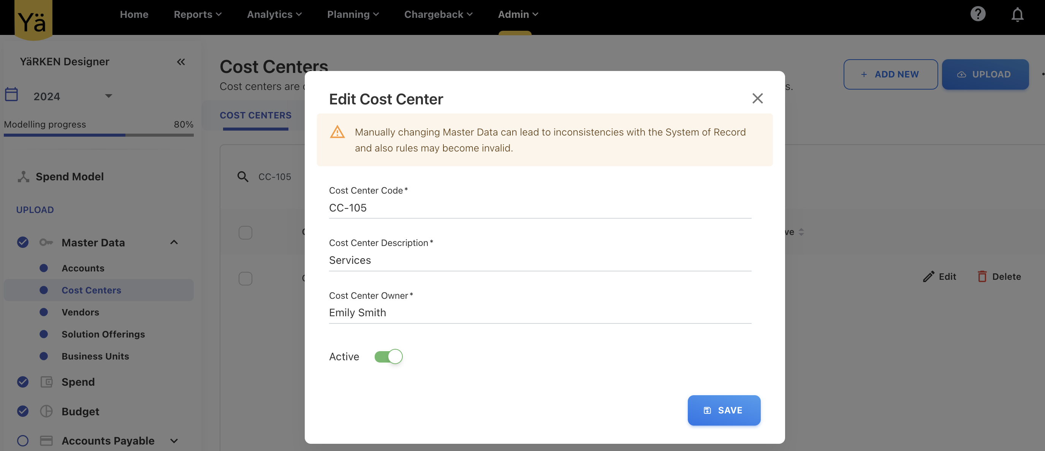Collapse the sidebar with double-chevron icon

point(181,61)
